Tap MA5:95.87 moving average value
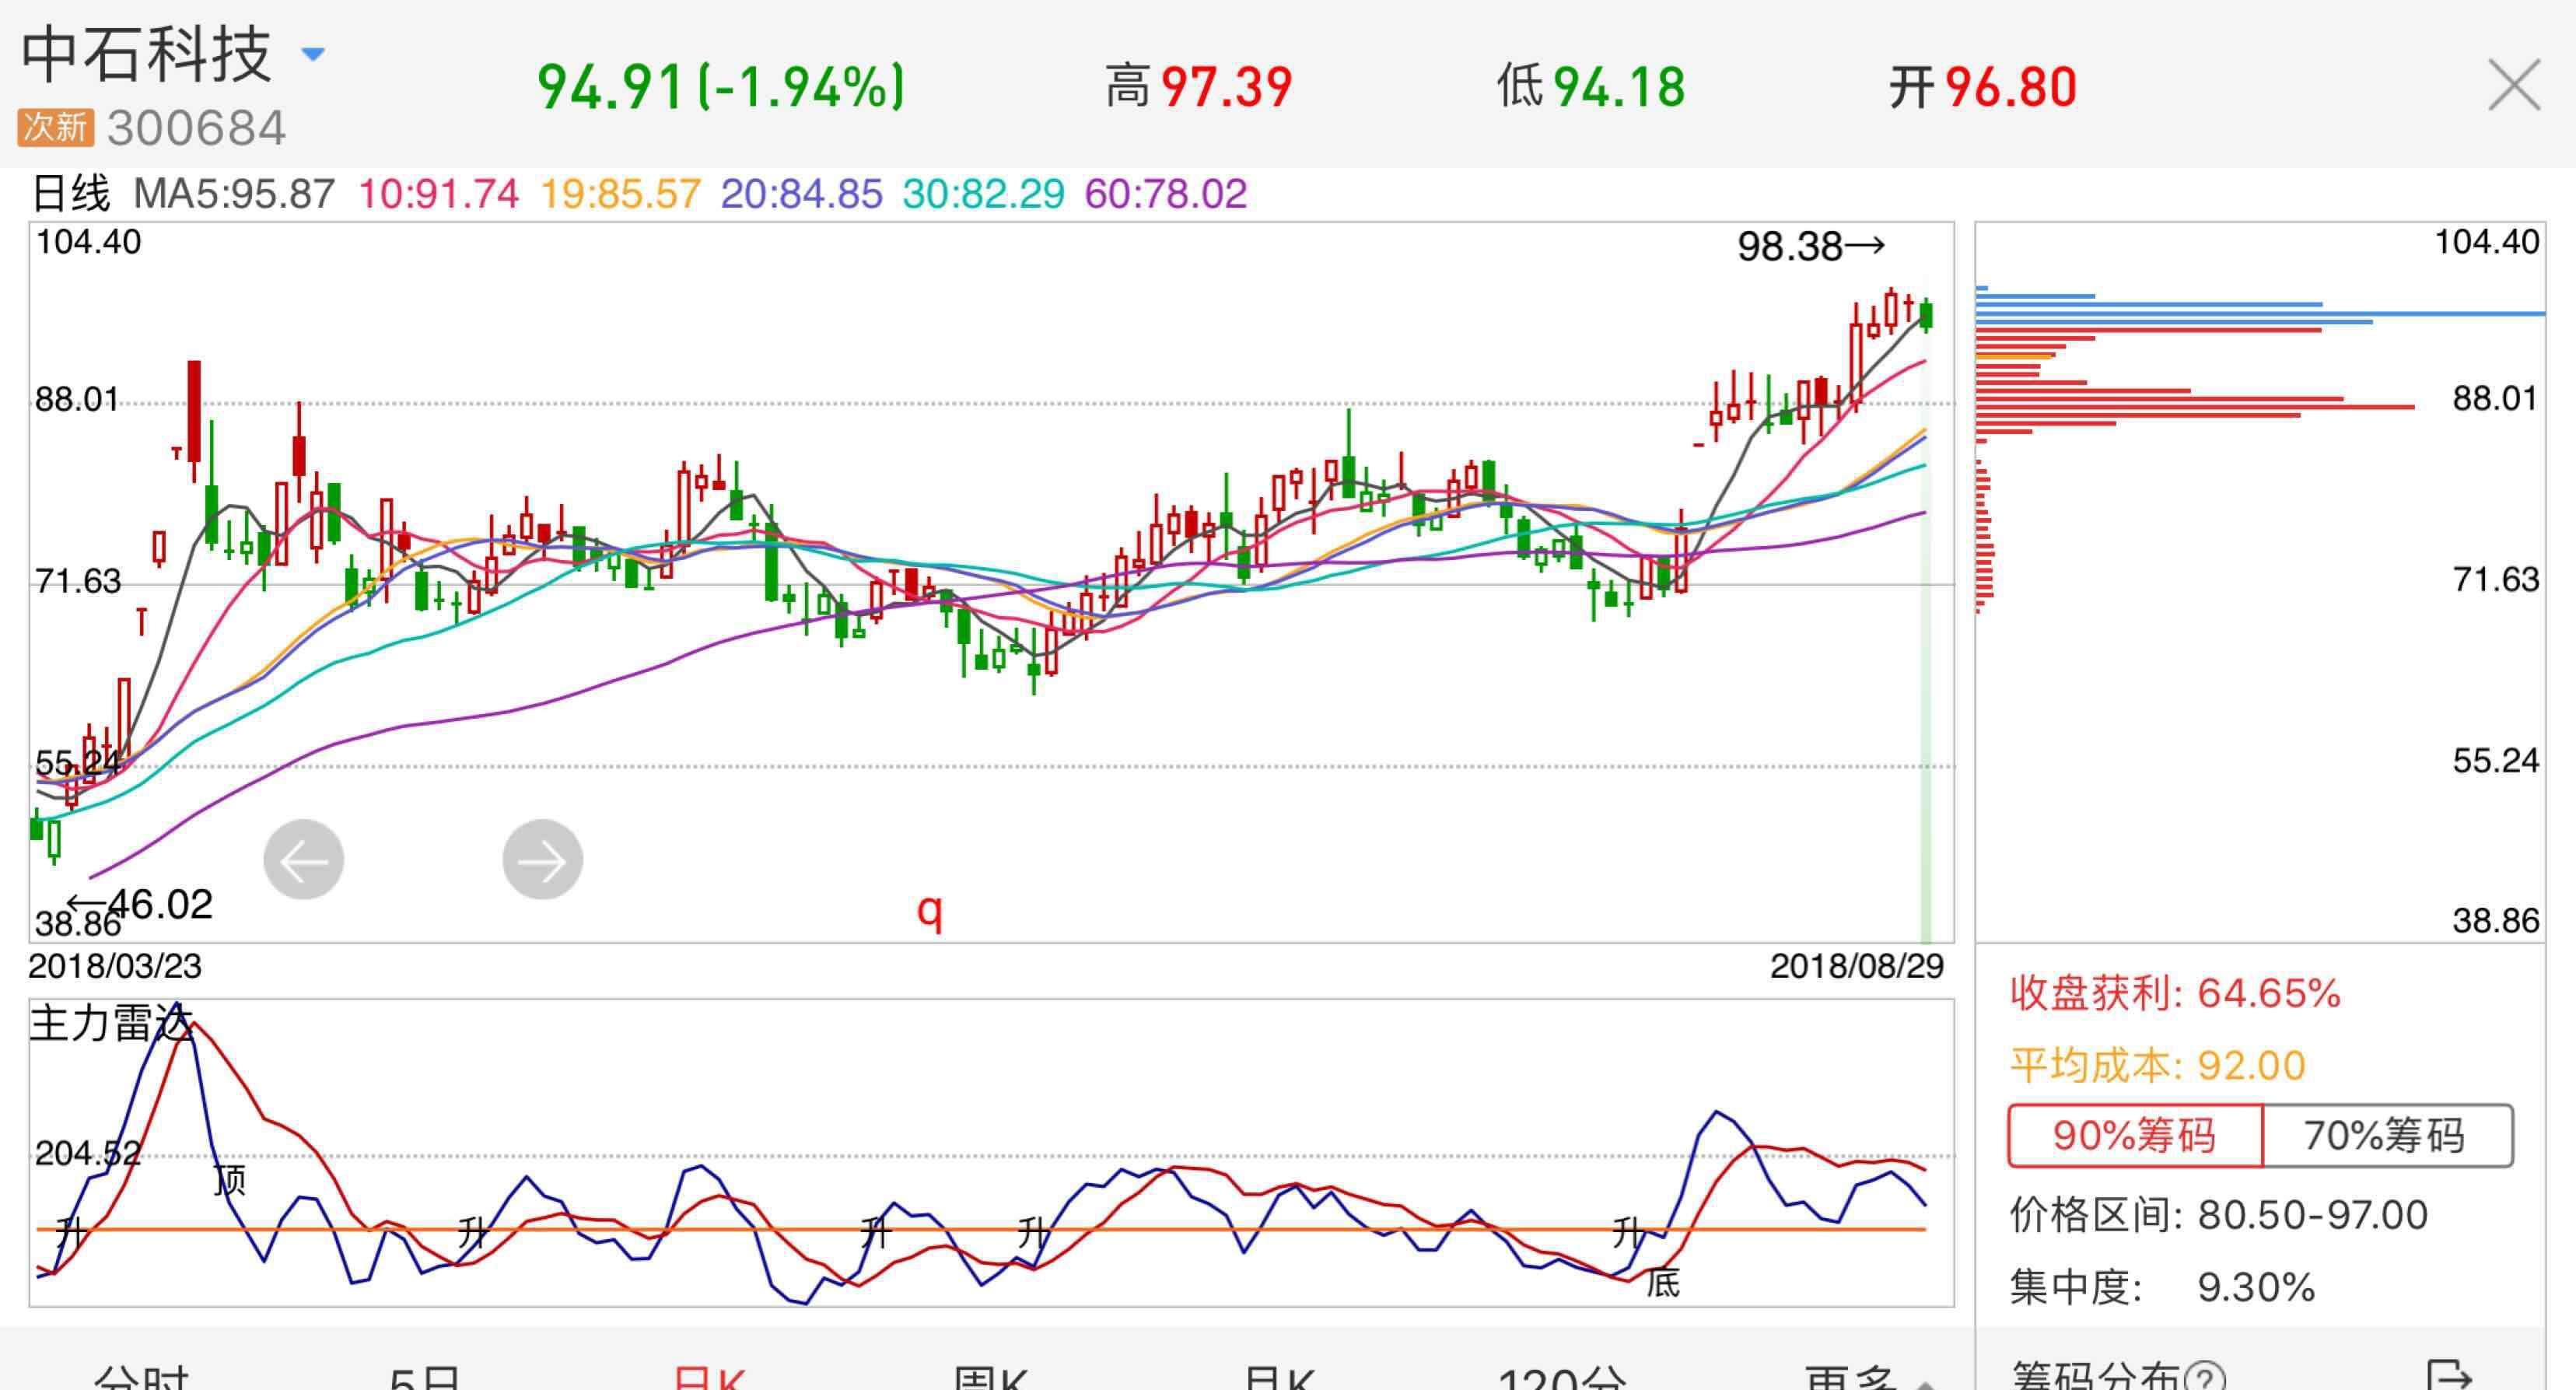This screenshot has height=1390, width=2576. click(234, 193)
